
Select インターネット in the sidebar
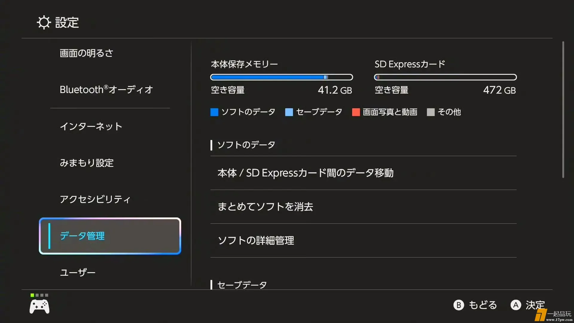coord(91,127)
